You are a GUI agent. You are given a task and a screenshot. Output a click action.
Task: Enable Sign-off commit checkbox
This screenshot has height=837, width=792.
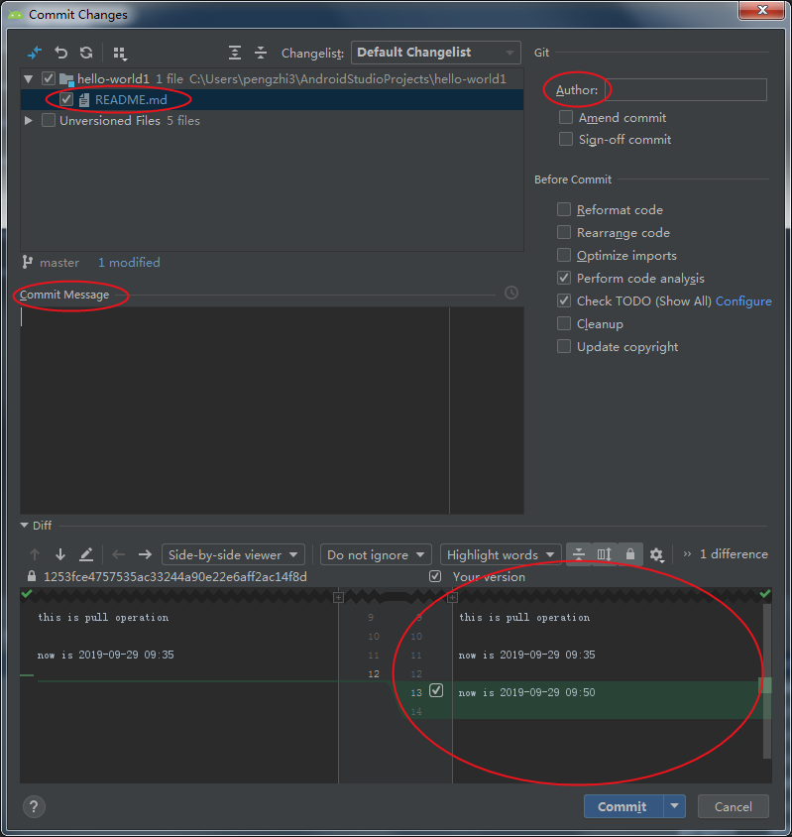(x=565, y=139)
